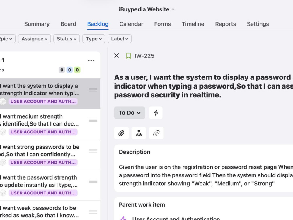Click the green story bookmark icon

(128, 56)
